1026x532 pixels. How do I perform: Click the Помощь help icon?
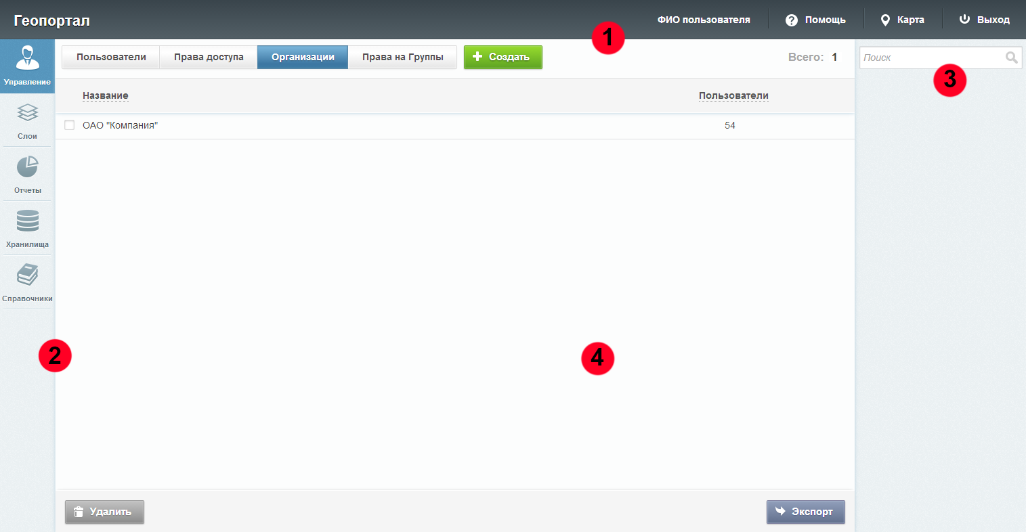pos(791,20)
